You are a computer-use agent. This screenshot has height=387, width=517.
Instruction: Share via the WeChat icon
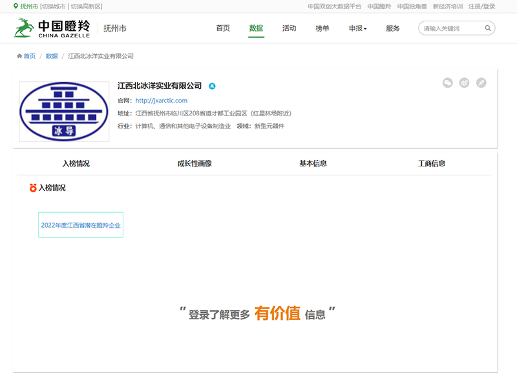pos(447,83)
